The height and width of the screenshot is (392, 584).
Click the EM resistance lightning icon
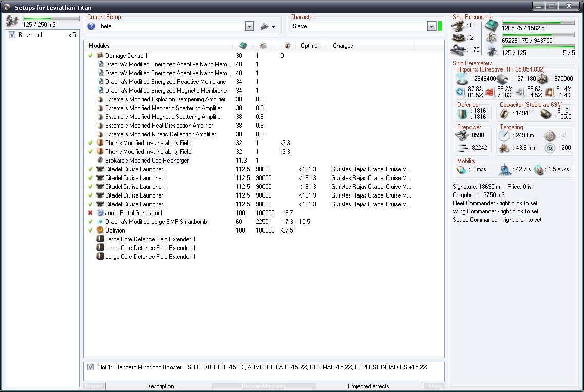[x=460, y=92]
